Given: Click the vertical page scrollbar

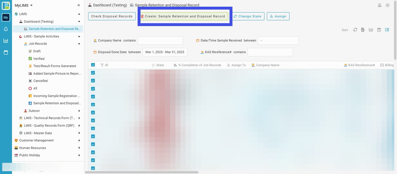Looking at the screenshot, I should tap(395, 30).
